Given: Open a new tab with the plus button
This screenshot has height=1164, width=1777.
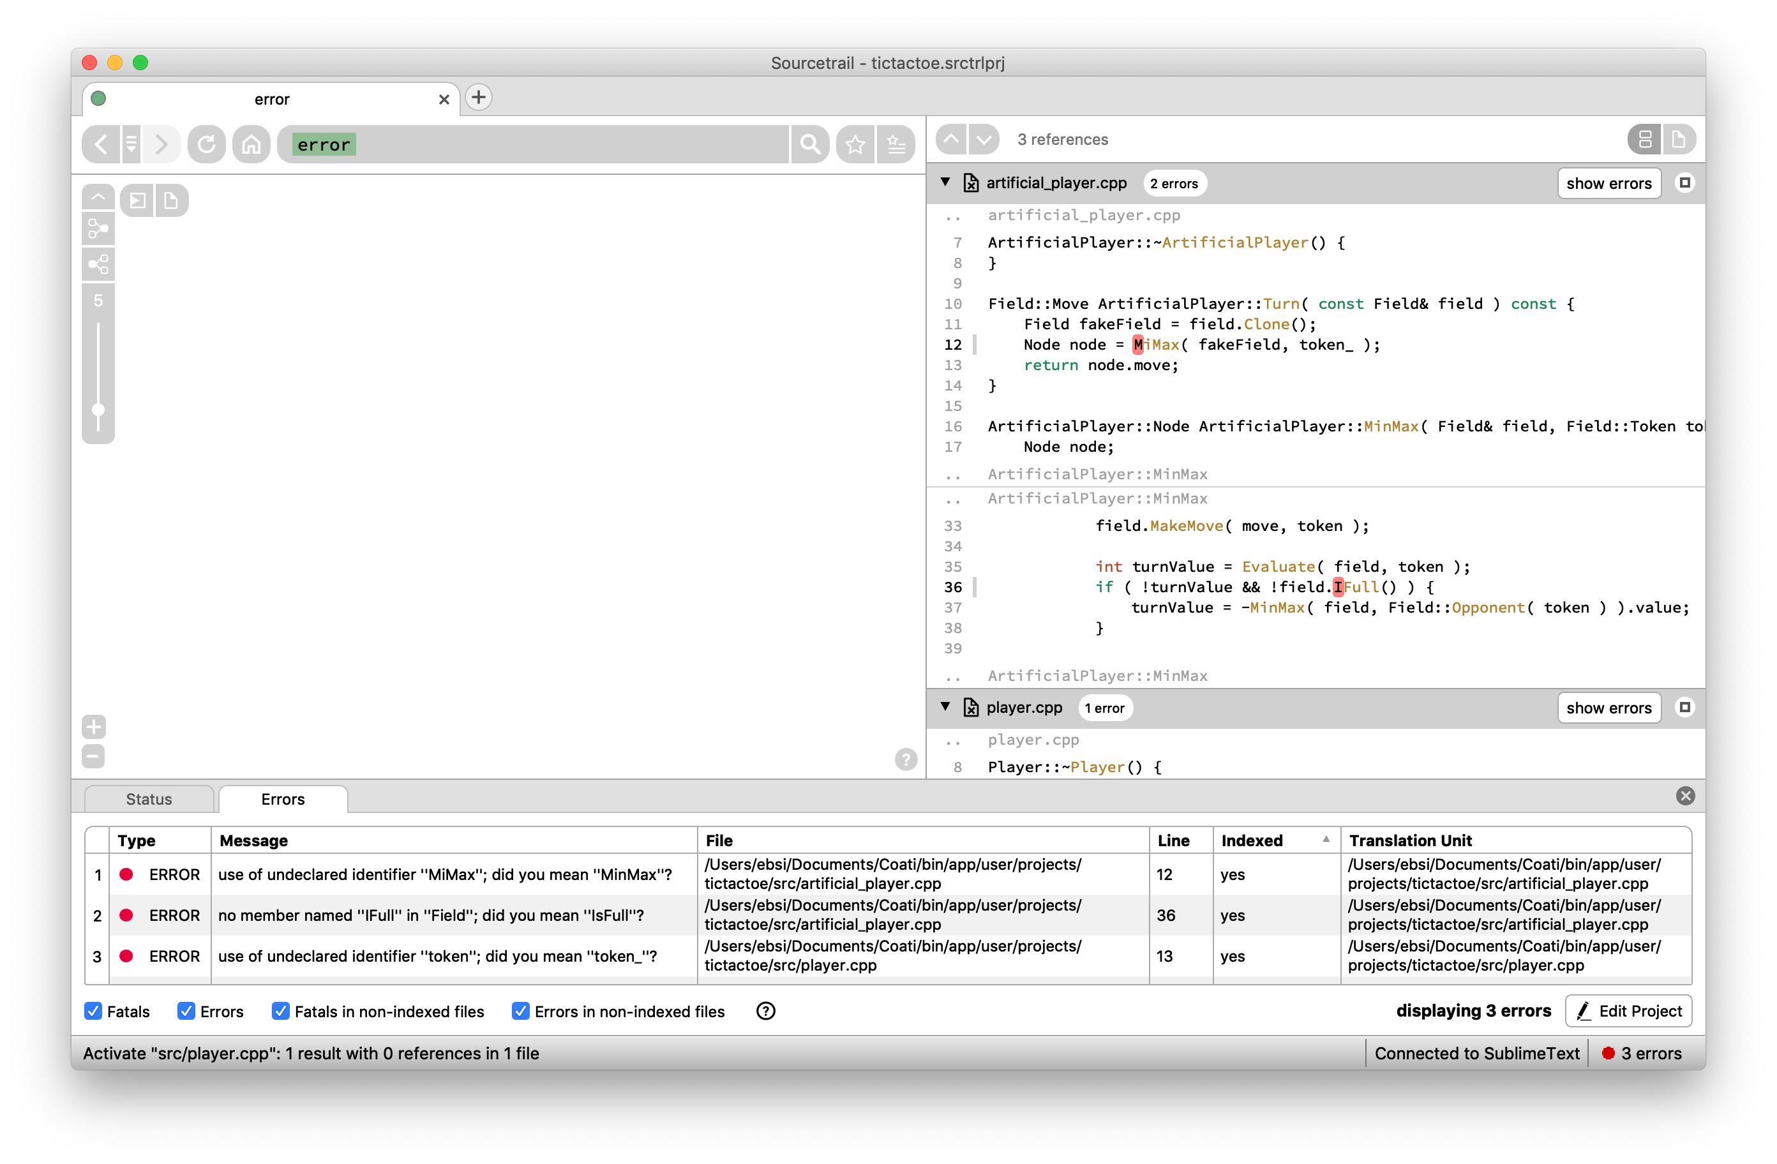Looking at the screenshot, I should pos(479,97).
